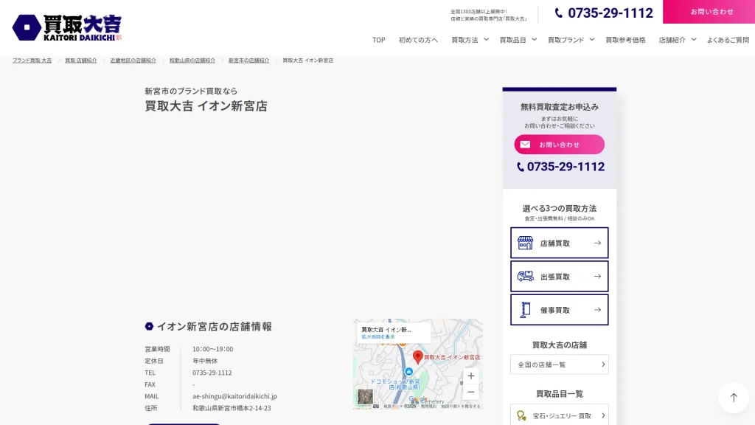This screenshot has width=755, height=425.
Task: Expand the 買取ブランド menu
Action: click(x=571, y=40)
